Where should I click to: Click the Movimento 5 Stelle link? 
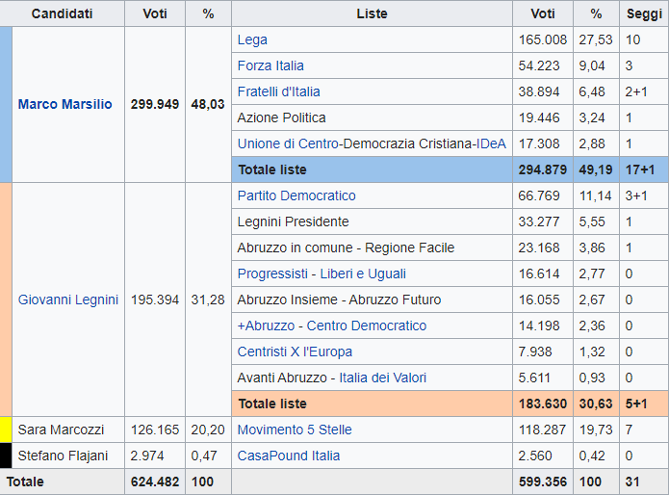pos(295,430)
